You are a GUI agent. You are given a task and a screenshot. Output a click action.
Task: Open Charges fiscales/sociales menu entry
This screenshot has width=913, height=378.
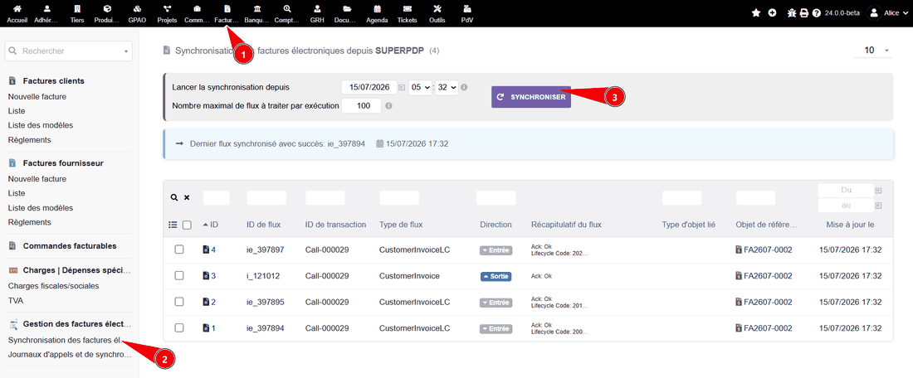point(54,286)
